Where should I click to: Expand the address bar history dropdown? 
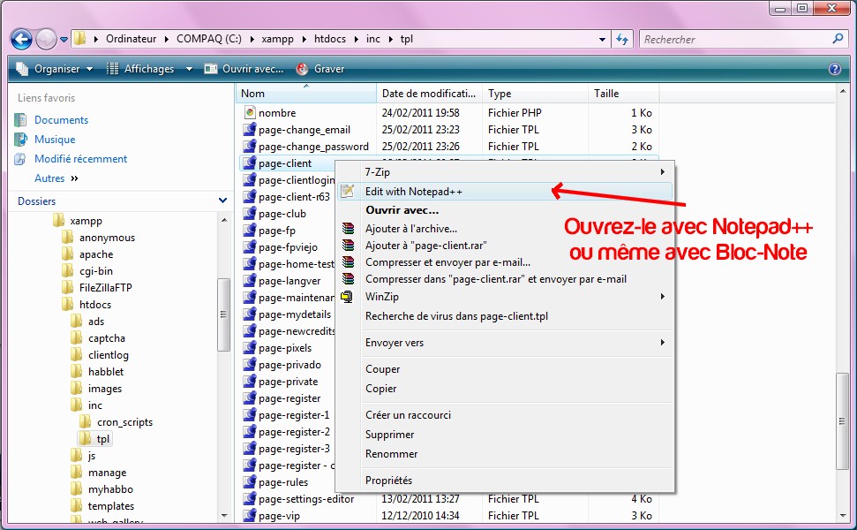[x=602, y=40]
